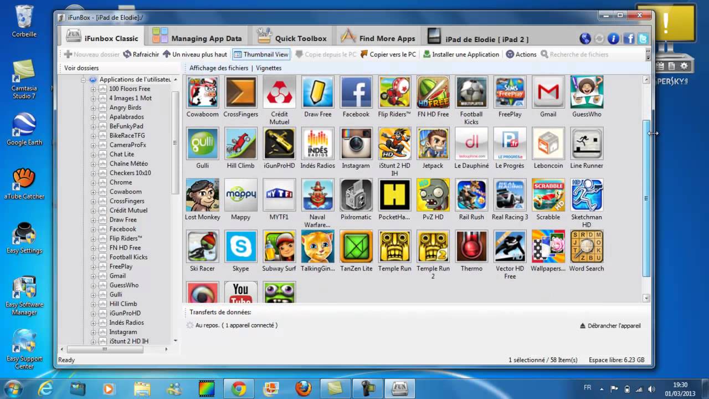Select the PvZ HD app icon

click(x=433, y=195)
